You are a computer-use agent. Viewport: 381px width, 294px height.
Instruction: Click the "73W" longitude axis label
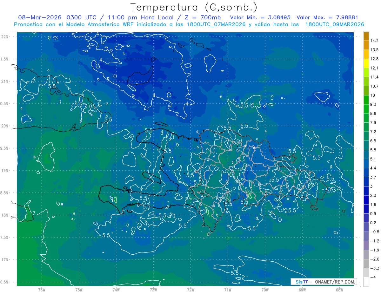(x=153, y=290)
